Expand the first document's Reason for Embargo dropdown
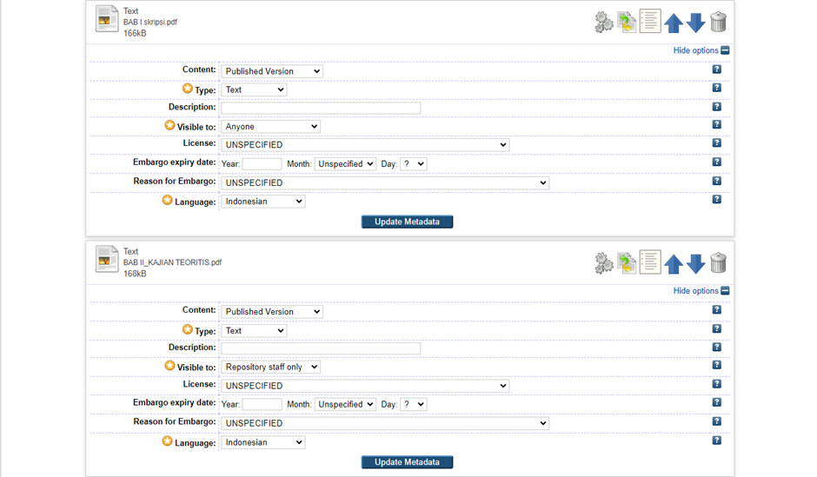 (x=385, y=183)
